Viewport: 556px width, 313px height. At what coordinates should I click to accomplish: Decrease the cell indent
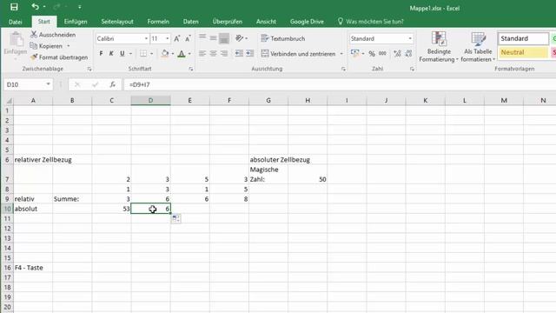click(240, 54)
